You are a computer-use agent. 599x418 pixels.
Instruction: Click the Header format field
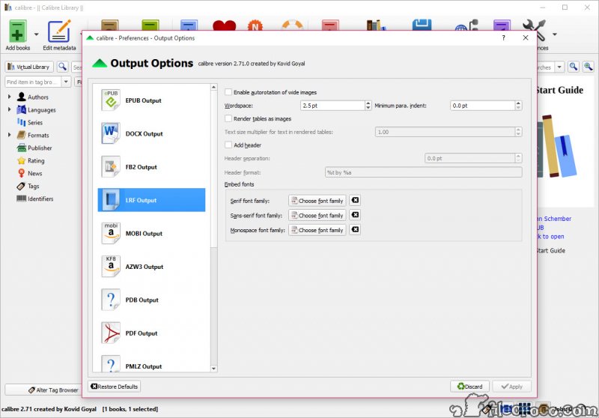(423, 172)
